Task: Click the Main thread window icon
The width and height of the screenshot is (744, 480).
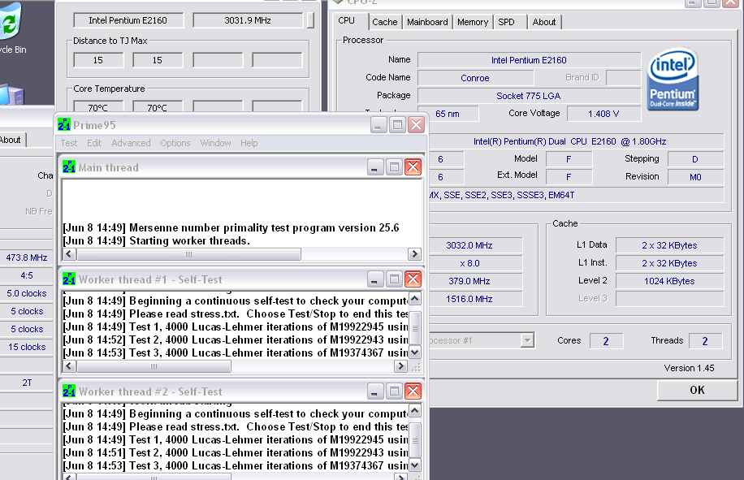Action: [69, 167]
